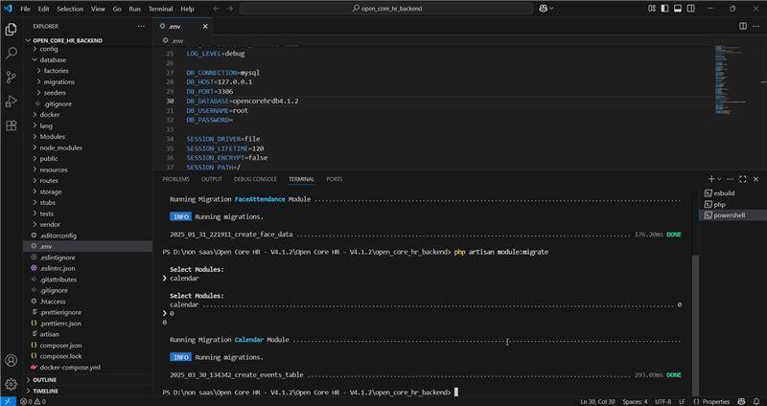767x406 pixels.
Task: Expand the migrations folder
Action: pos(88,82)
